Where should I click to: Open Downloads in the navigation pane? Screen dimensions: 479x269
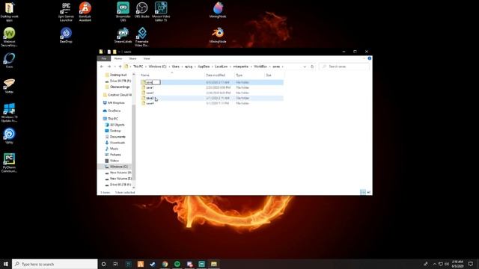point(115,143)
